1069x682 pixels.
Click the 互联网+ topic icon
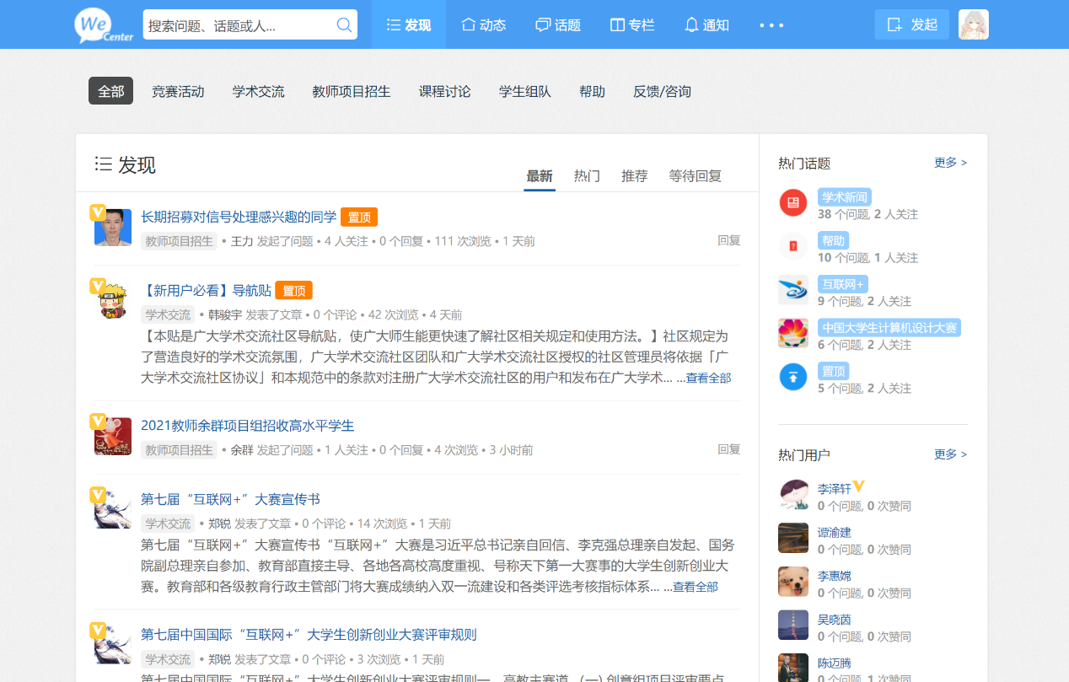(x=792, y=290)
